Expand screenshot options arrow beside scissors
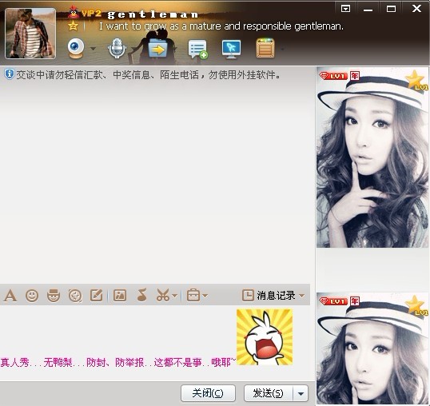Screen dimensions: 430x406 175,296
